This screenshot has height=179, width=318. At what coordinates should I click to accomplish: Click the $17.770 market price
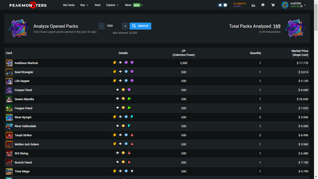[302, 63]
